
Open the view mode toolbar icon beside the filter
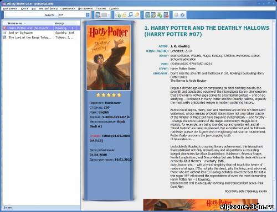[x=98, y=15]
